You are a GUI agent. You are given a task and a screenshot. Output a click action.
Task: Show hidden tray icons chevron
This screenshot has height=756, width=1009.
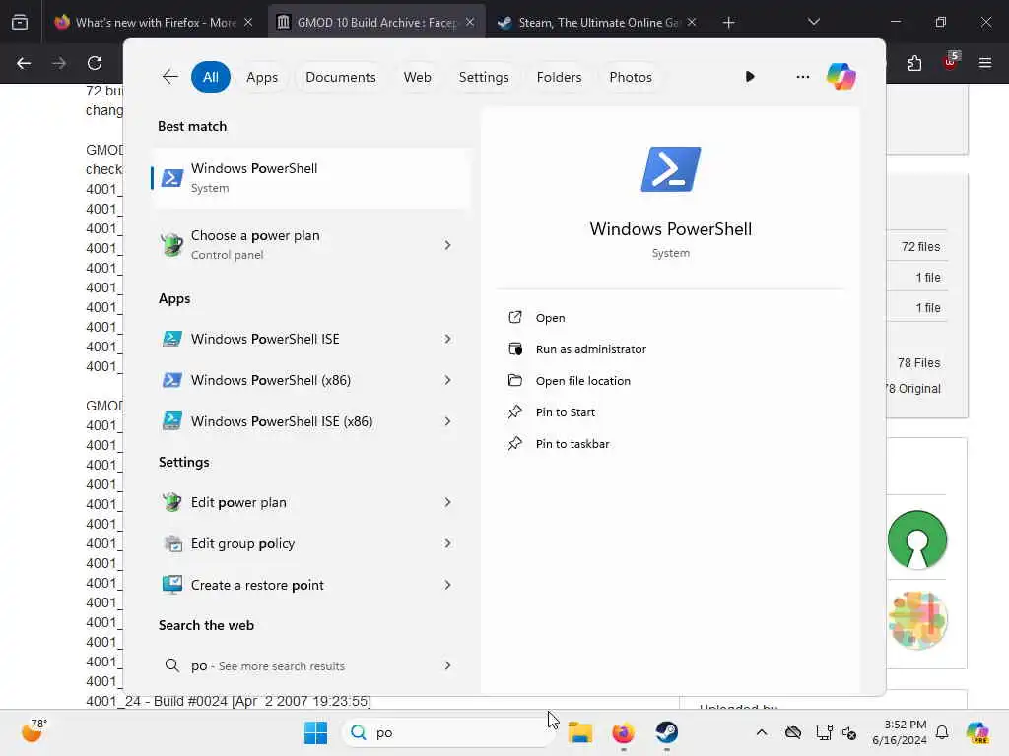[762, 732]
